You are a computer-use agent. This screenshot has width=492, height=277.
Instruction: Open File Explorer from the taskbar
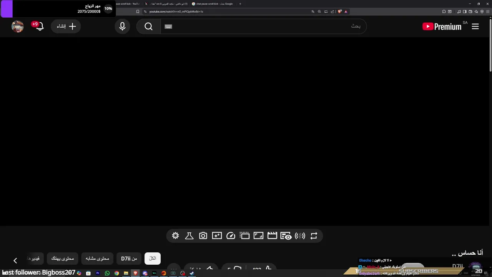[126, 273]
